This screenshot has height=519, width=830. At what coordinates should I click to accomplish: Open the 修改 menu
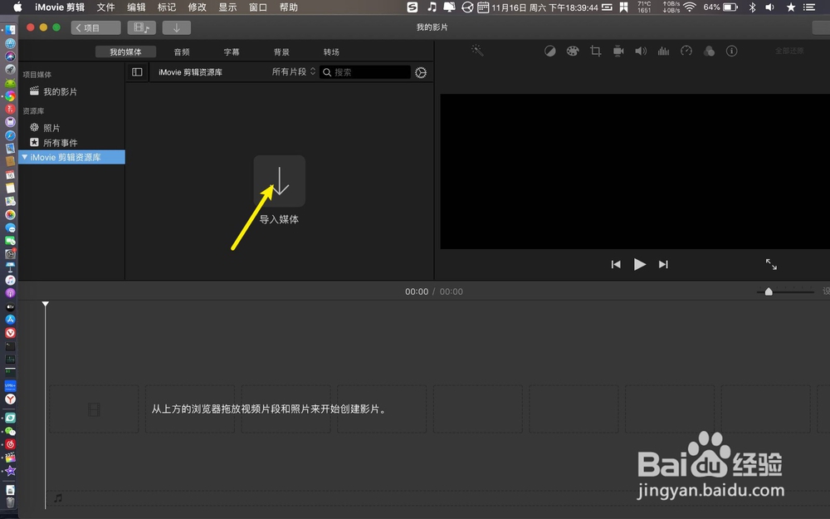pos(198,7)
